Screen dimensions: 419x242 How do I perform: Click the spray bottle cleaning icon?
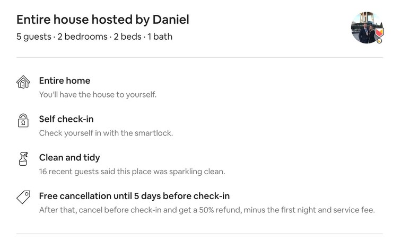coord(23,159)
